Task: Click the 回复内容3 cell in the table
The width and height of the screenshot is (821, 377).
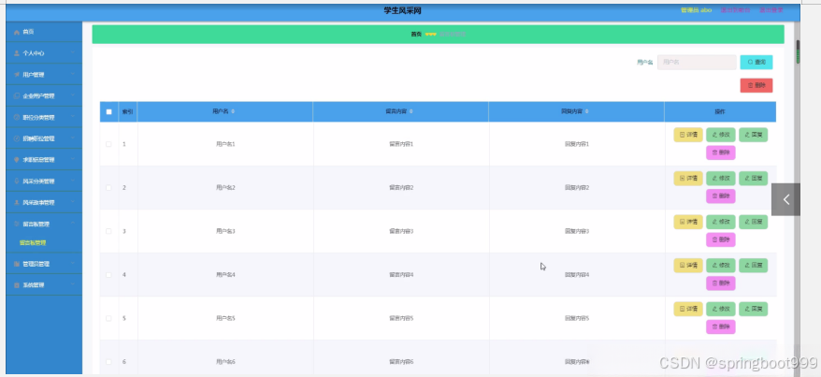Action: pos(577,231)
